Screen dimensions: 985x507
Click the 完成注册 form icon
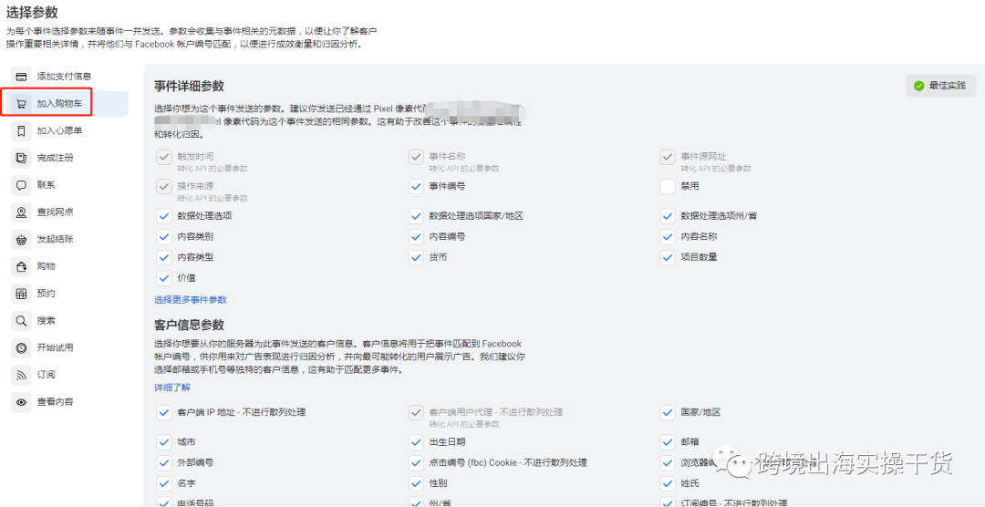click(x=21, y=158)
